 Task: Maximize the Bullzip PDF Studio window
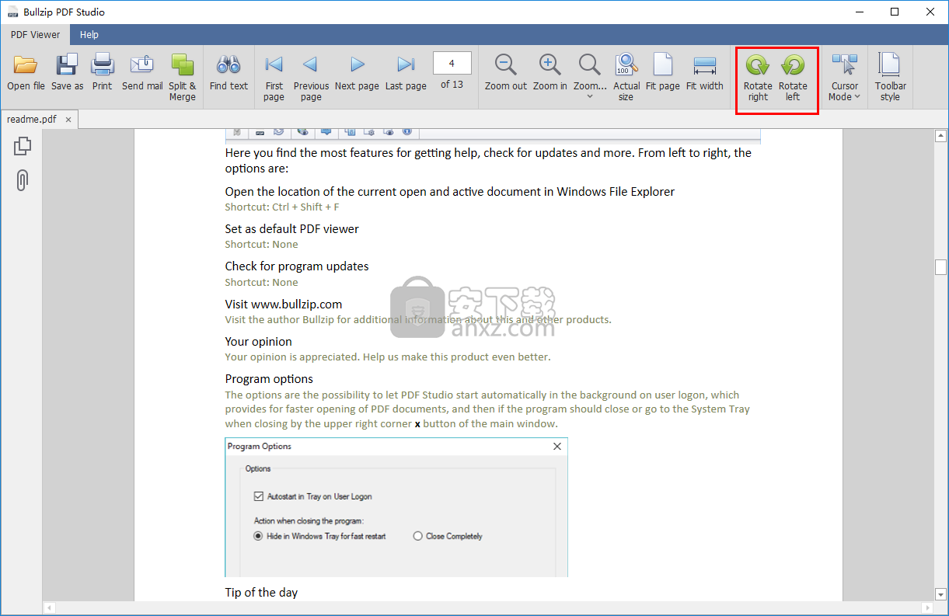895,12
